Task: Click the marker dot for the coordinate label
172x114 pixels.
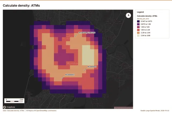Action: 75,36
